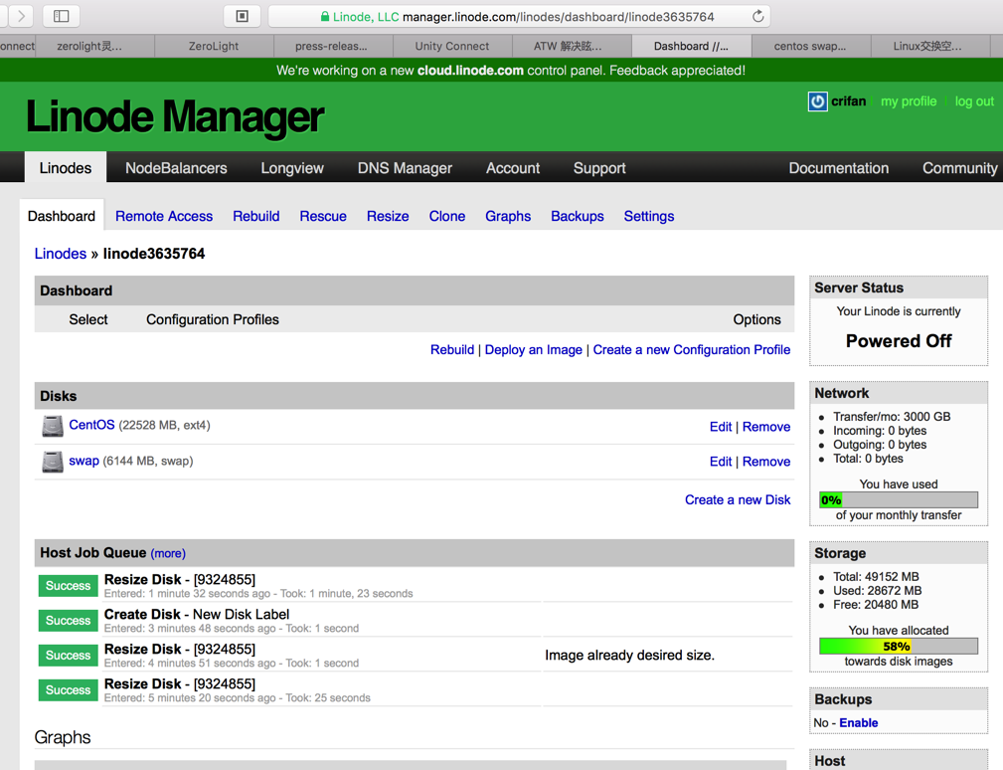
Task: Click the Powered Off server status text
Action: (x=898, y=341)
